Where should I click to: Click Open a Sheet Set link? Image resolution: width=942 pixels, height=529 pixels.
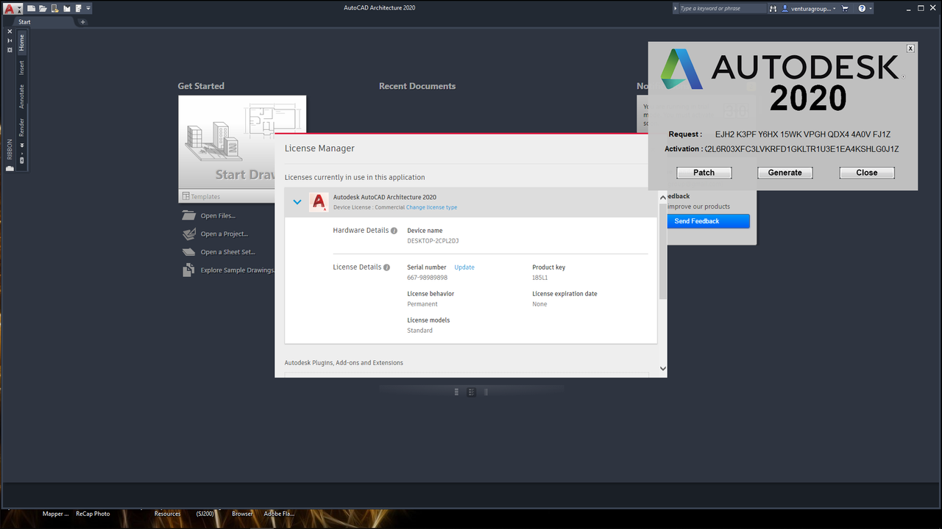228,252
